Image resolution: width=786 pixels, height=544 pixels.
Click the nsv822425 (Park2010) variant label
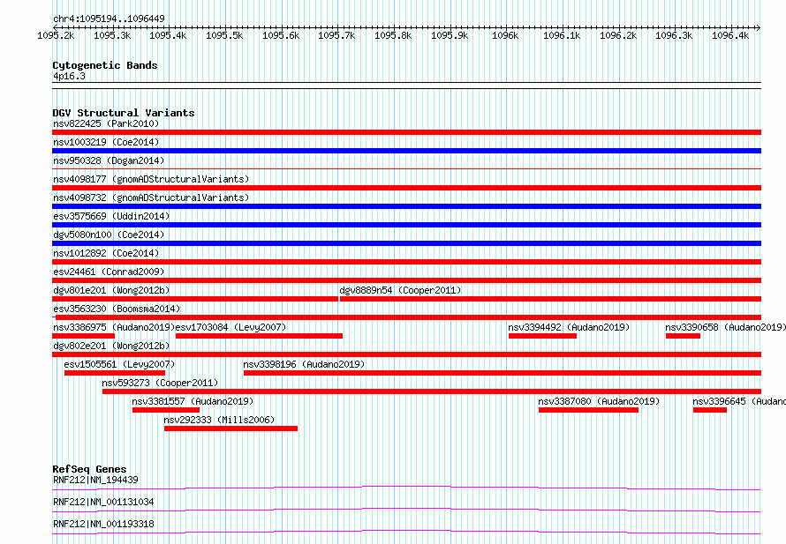(106, 123)
